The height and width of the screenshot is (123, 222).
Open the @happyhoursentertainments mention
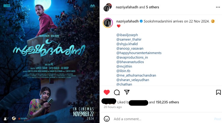click(x=139, y=53)
